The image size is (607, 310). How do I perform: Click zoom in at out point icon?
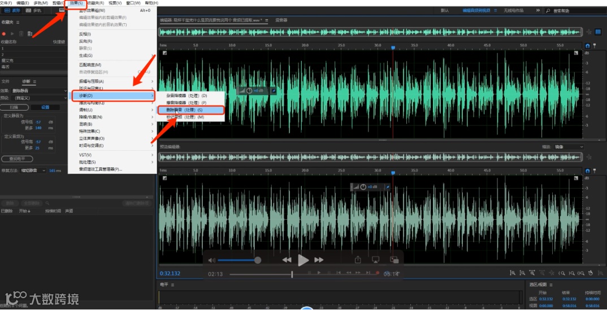571,273
